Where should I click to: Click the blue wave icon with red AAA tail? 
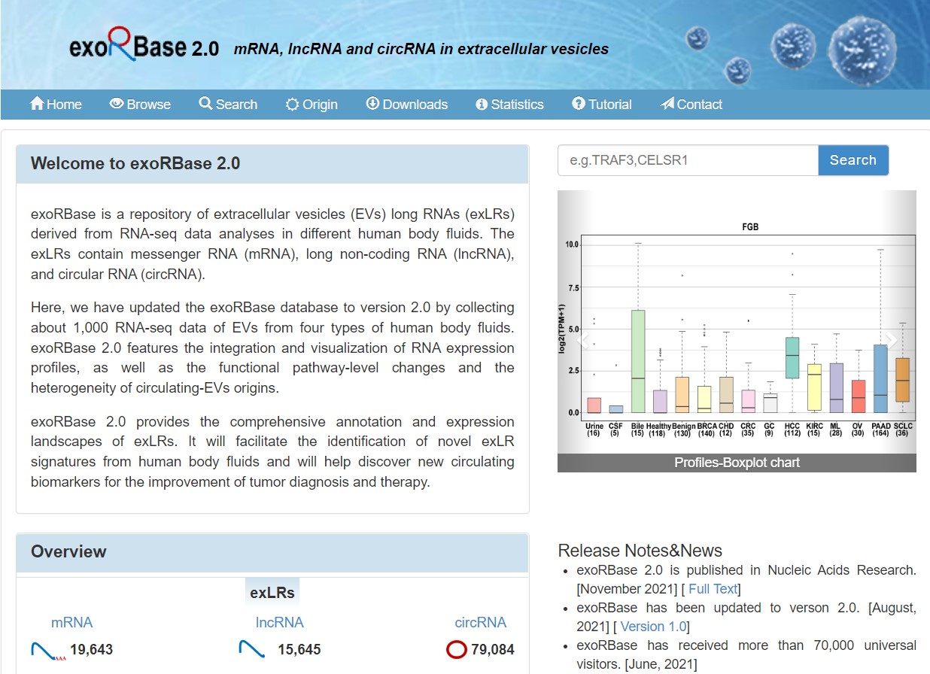tap(48, 650)
